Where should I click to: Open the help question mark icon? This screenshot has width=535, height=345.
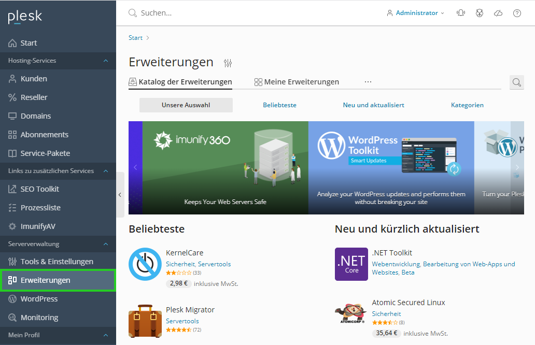point(517,13)
